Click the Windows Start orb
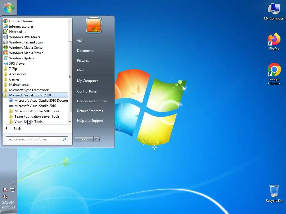The width and height of the screenshot is (286, 214). coord(8,8)
